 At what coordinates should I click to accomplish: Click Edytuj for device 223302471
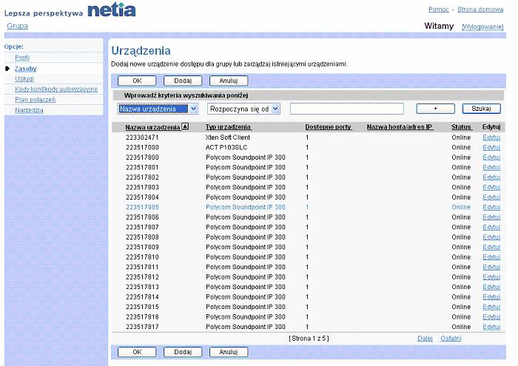coord(491,138)
